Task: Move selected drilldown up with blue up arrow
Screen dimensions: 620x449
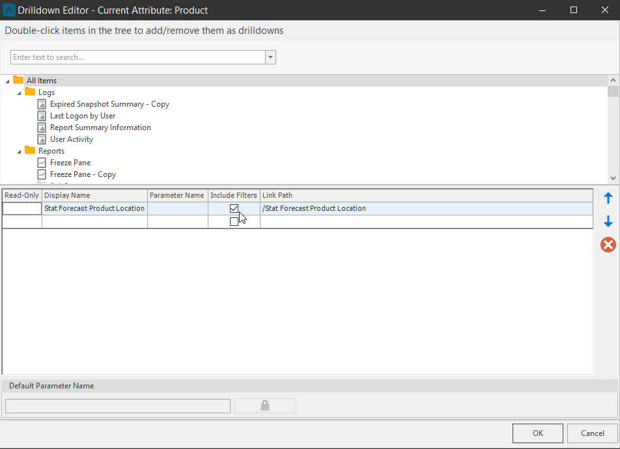Action: tap(608, 198)
